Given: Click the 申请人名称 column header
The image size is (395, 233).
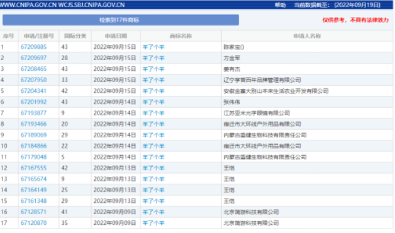Looking at the screenshot, I should pyautogui.click(x=307, y=36).
